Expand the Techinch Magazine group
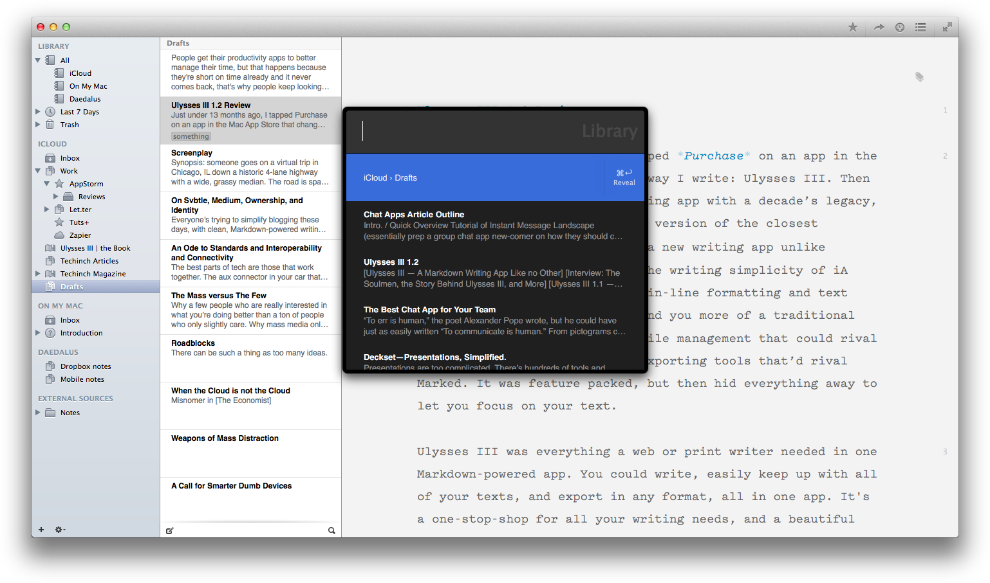 (38, 274)
